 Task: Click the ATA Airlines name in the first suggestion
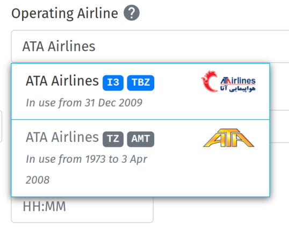62,81
